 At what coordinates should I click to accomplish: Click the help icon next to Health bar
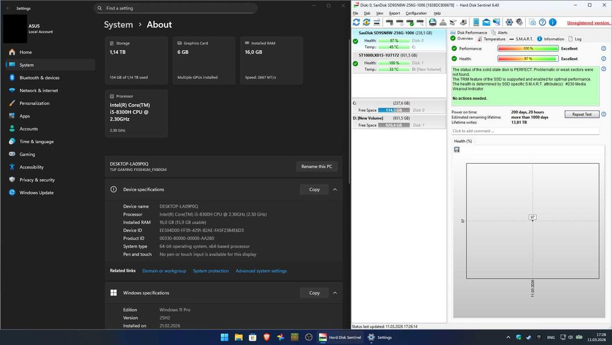pos(603,59)
